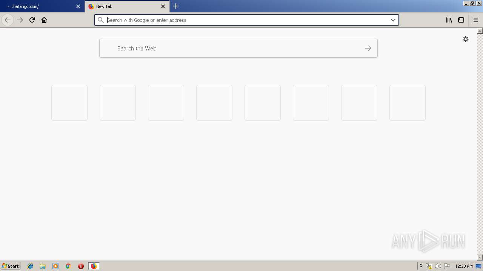Select the eighth empty top site tile

(408, 103)
